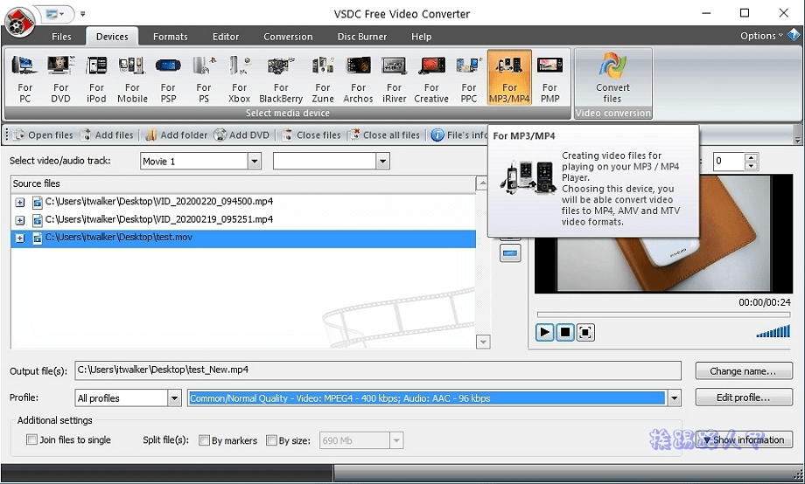
Task: Toggle fullscreen preview button
Action: coord(585,332)
